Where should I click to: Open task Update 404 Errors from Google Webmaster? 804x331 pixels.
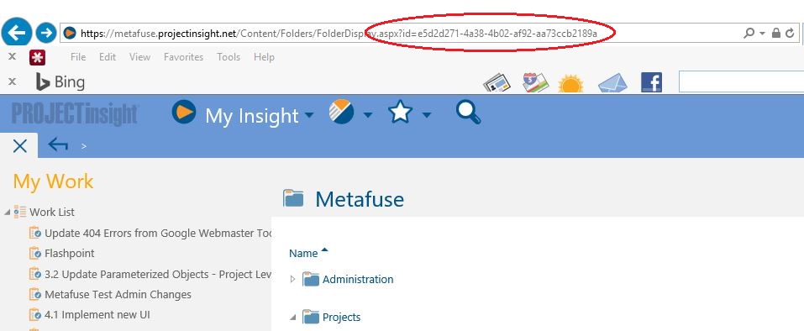tap(158, 234)
